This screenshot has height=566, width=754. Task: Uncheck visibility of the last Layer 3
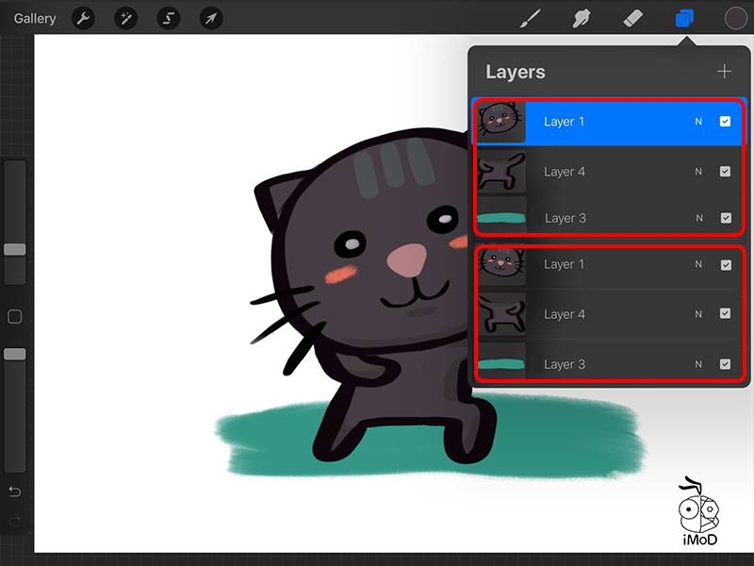click(x=725, y=364)
